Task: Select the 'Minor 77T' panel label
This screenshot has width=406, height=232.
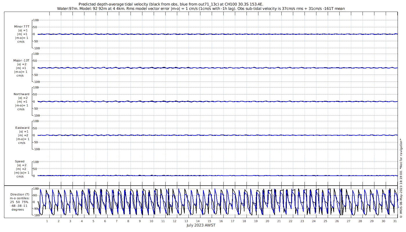Action: tap(22, 26)
